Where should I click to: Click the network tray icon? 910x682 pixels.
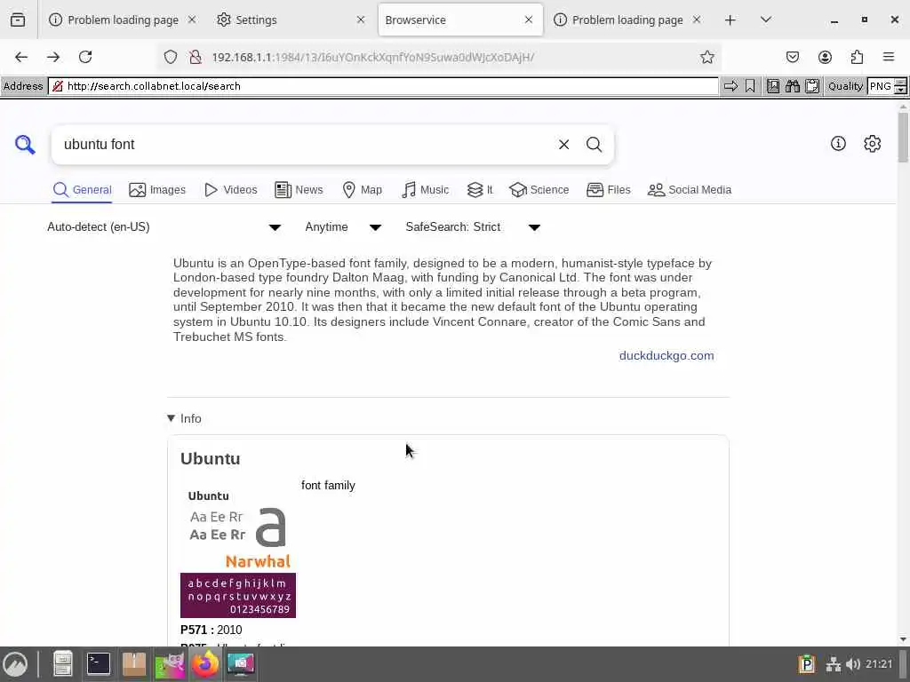(834, 664)
